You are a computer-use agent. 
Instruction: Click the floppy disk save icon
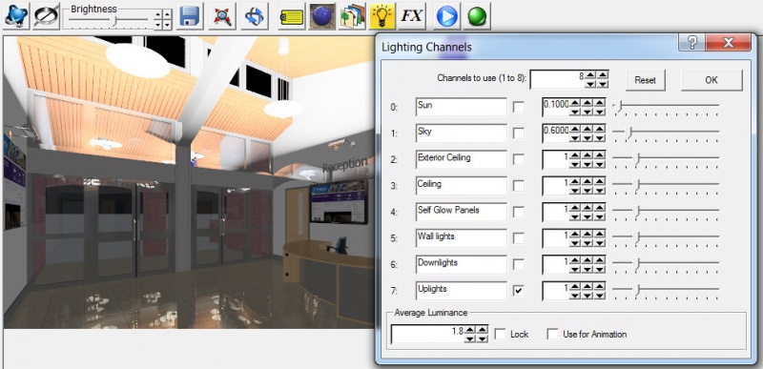(190, 16)
